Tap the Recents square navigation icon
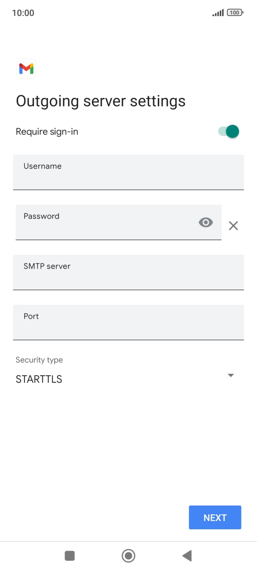Viewport: 257px width, 572px height. 69,556
